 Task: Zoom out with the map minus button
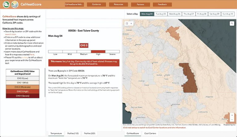pos(232,120)
